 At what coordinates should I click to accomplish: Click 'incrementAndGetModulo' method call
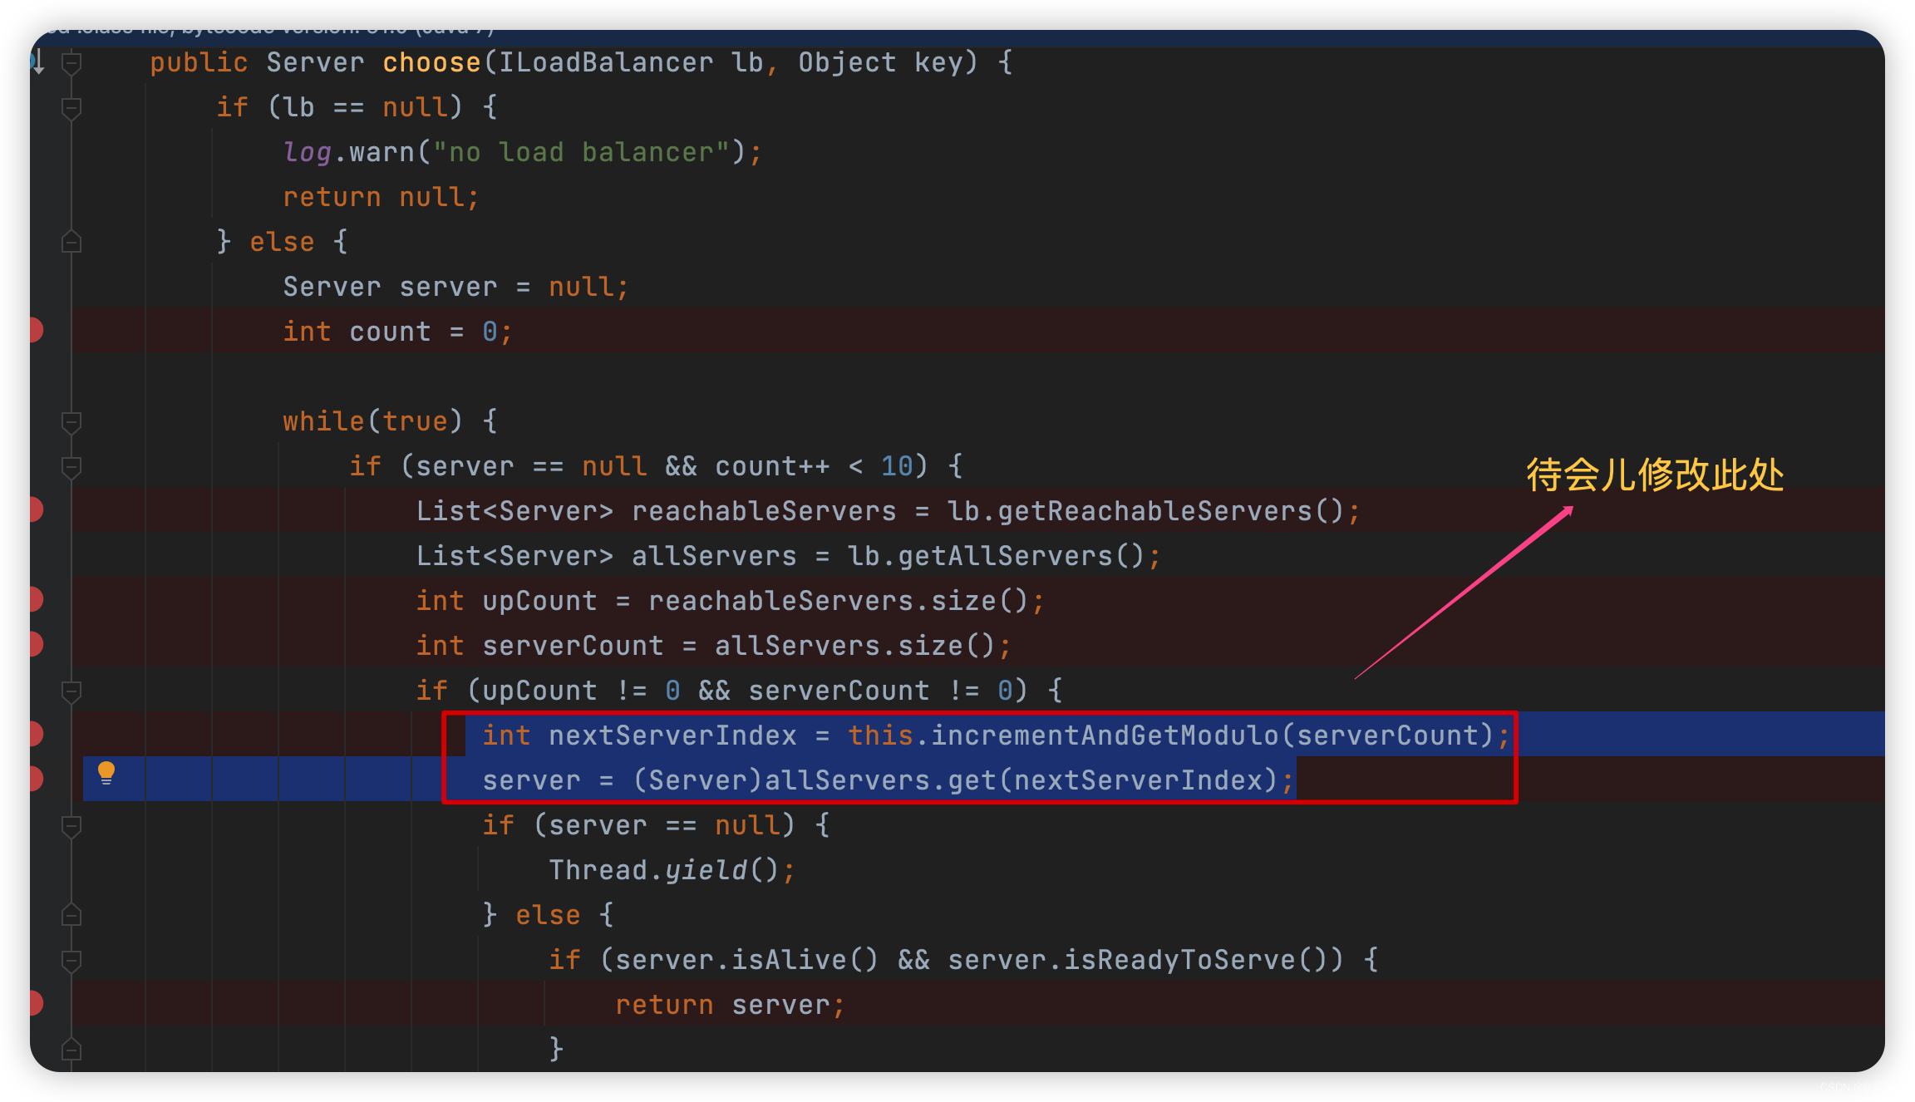1105,735
